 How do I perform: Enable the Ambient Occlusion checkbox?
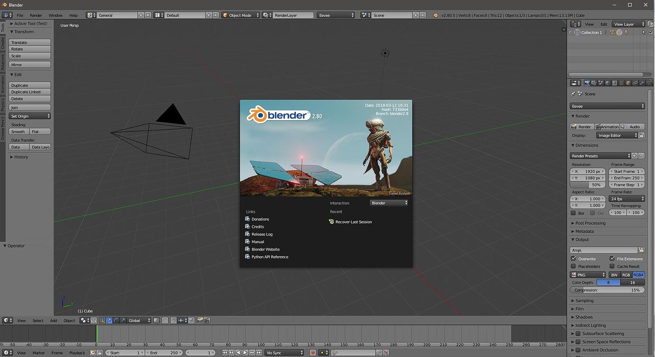[x=578, y=350]
